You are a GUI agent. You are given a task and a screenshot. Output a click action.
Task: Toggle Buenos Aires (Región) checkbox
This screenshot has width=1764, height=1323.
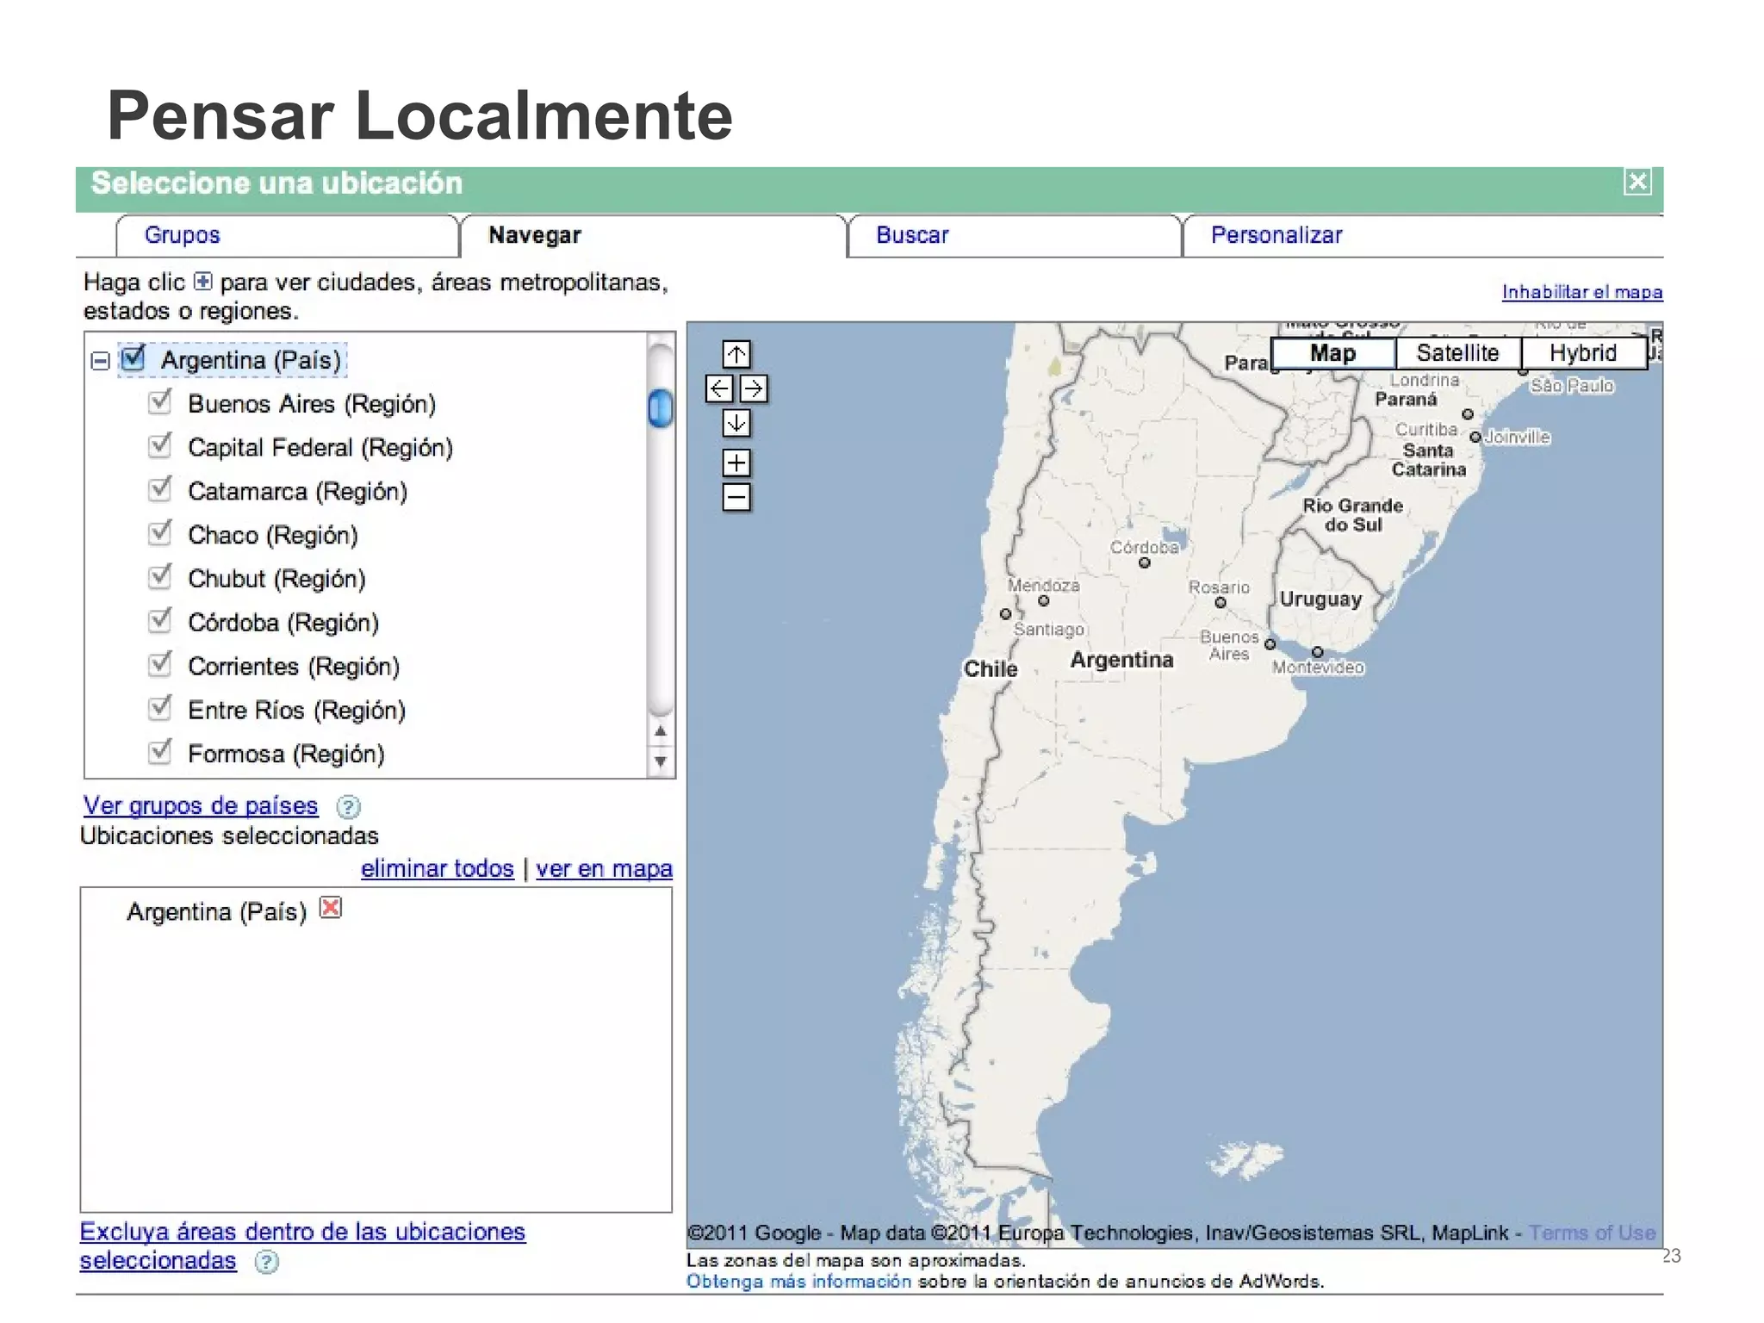pyautogui.click(x=160, y=401)
